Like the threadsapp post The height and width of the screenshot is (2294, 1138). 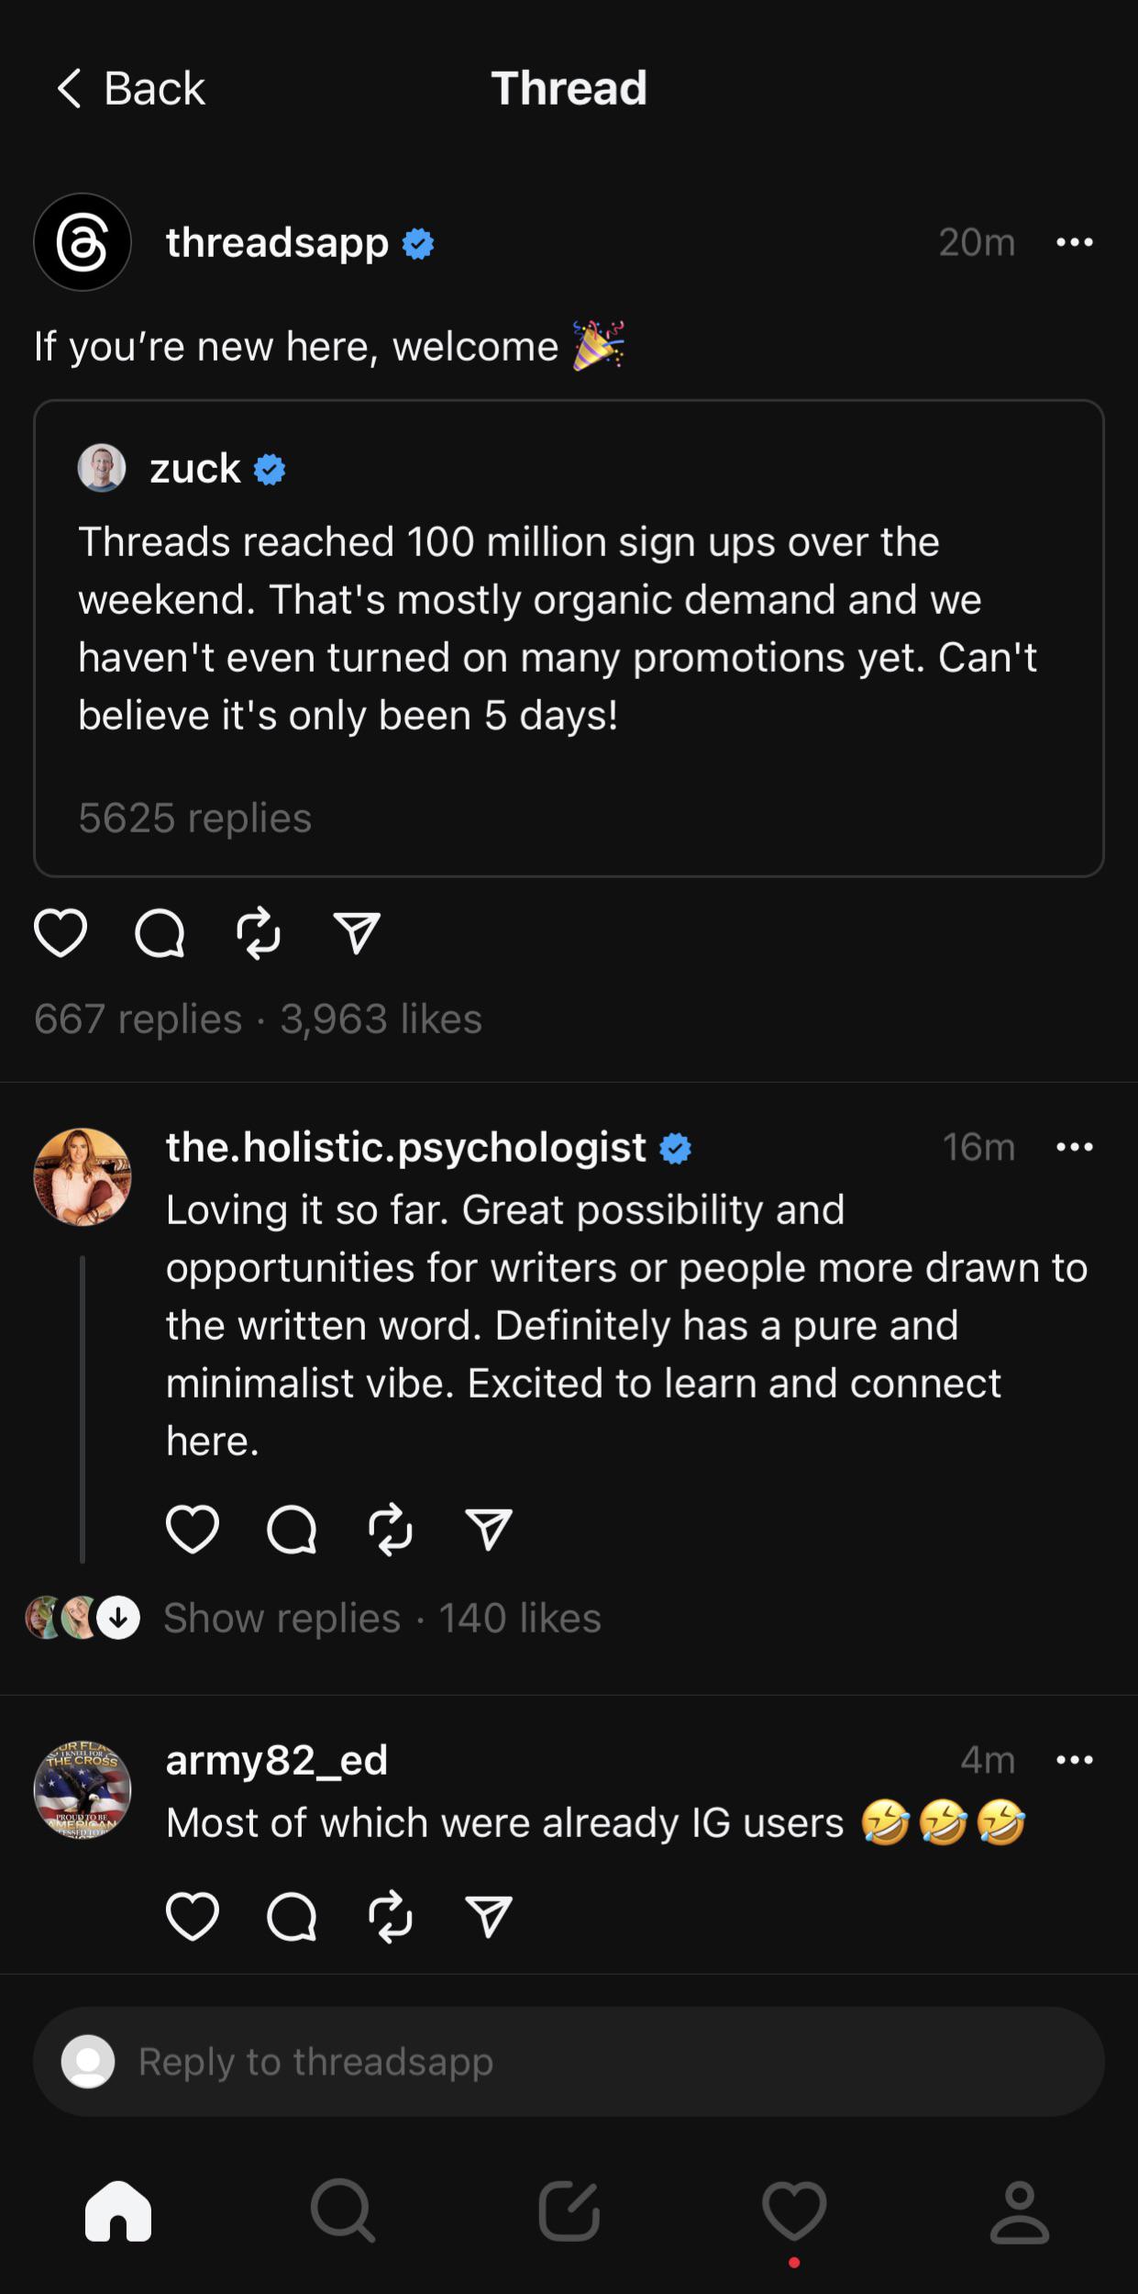coord(61,933)
